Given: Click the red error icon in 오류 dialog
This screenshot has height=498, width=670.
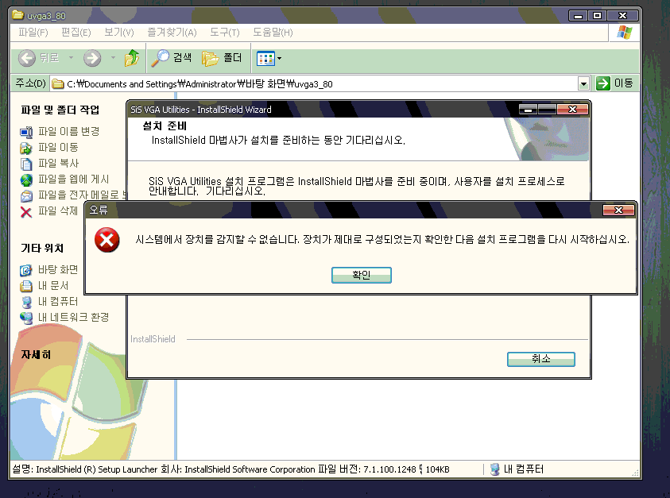Looking at the screenshot, I should (x=107, y=240).
